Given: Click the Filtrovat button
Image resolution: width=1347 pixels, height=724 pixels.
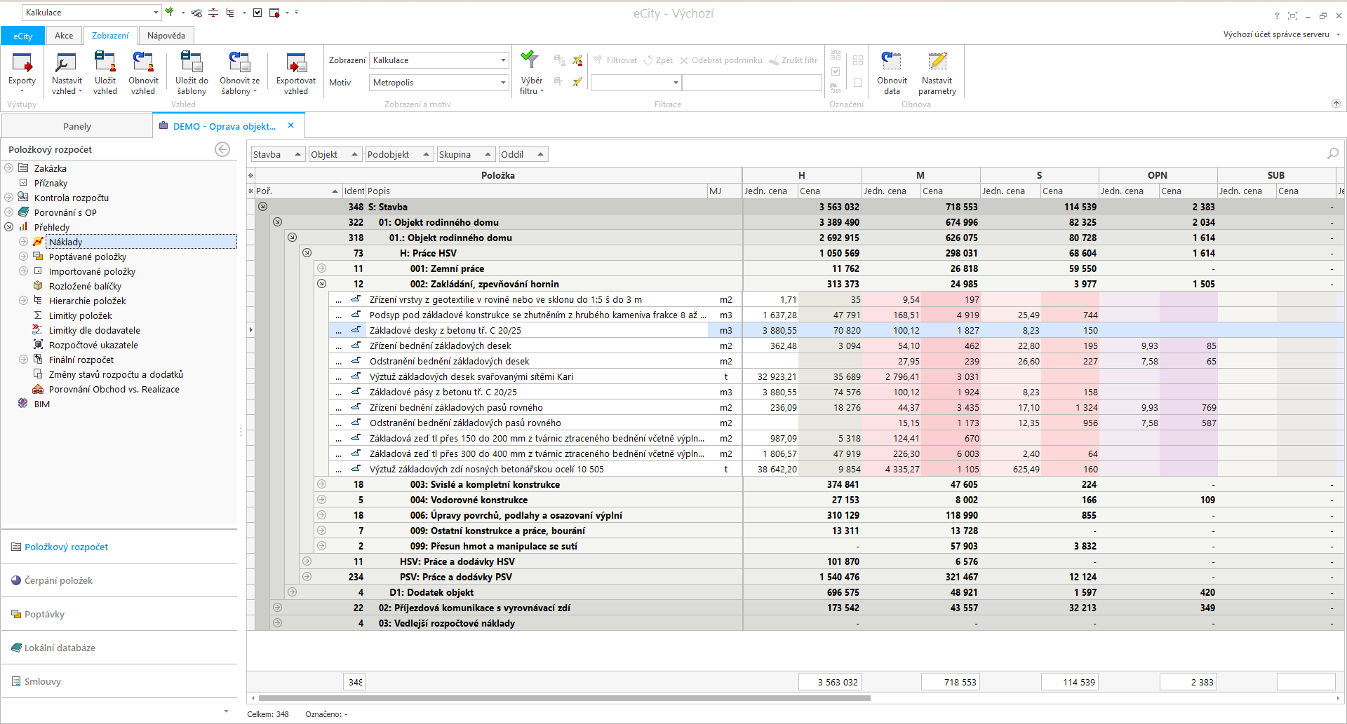Looking at the screenshot, I should [x=615, y=60].
